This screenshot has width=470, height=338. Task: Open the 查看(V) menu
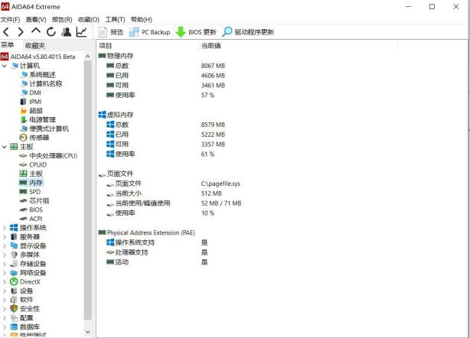pos(36,19)
